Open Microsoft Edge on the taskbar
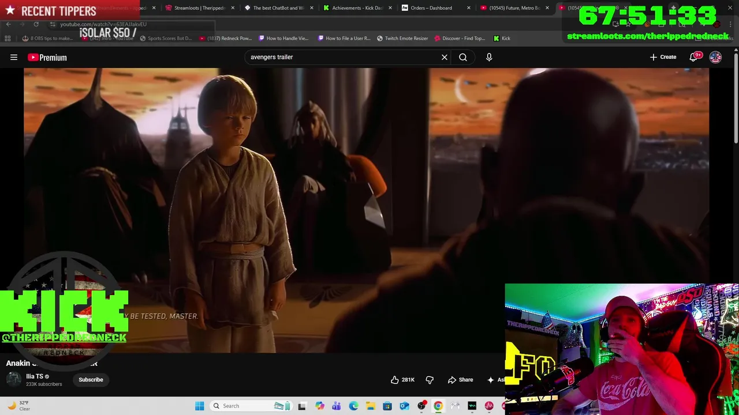Screen dimensions: 739x415 click(353, 406)
